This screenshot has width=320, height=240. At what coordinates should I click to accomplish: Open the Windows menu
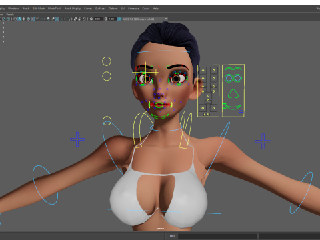click(x=14, y=9)
